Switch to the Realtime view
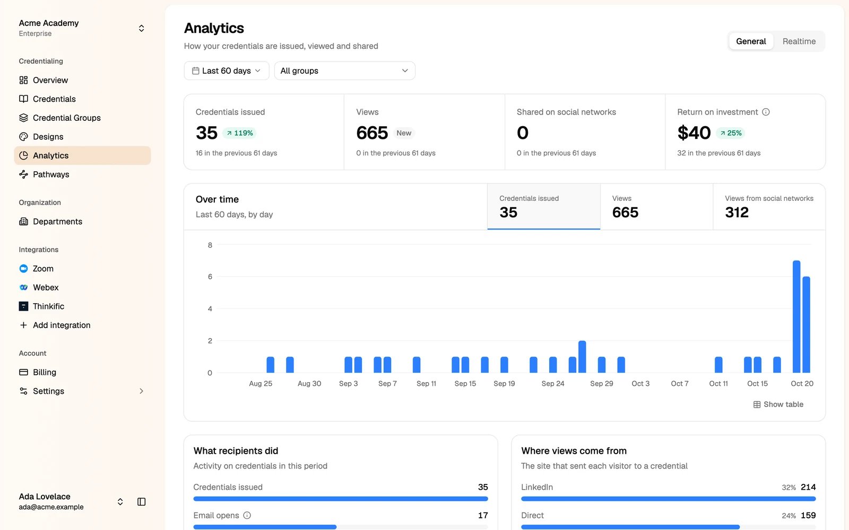The width and height of the screenshot is (849, 530). click(x=799, y=41)
